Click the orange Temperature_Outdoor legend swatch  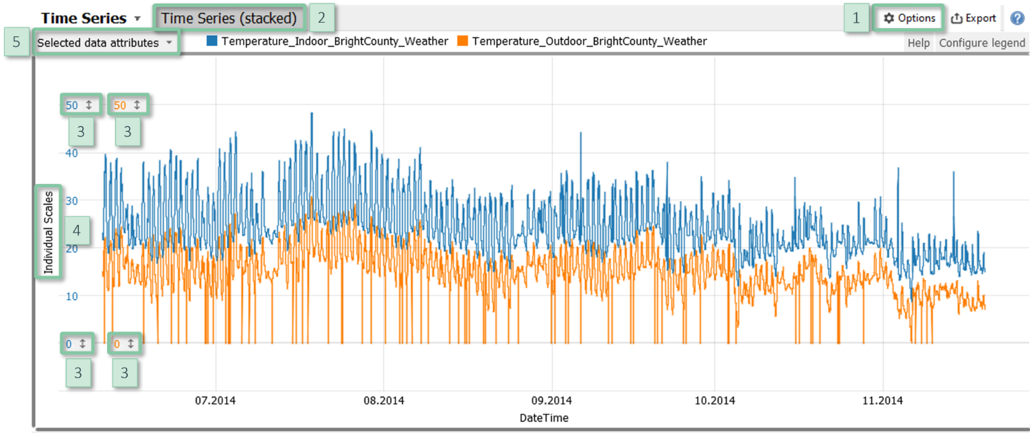click(462, 41)
